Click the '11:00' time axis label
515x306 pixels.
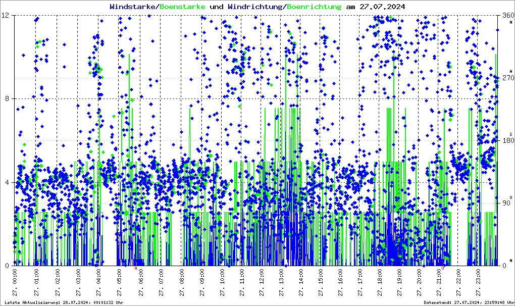(242, 277)
